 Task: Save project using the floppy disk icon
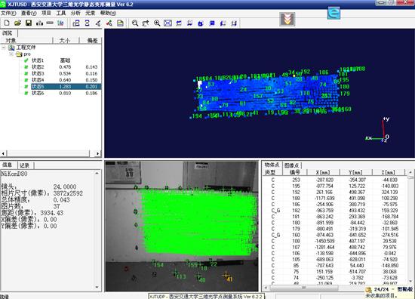coord(29,23)
